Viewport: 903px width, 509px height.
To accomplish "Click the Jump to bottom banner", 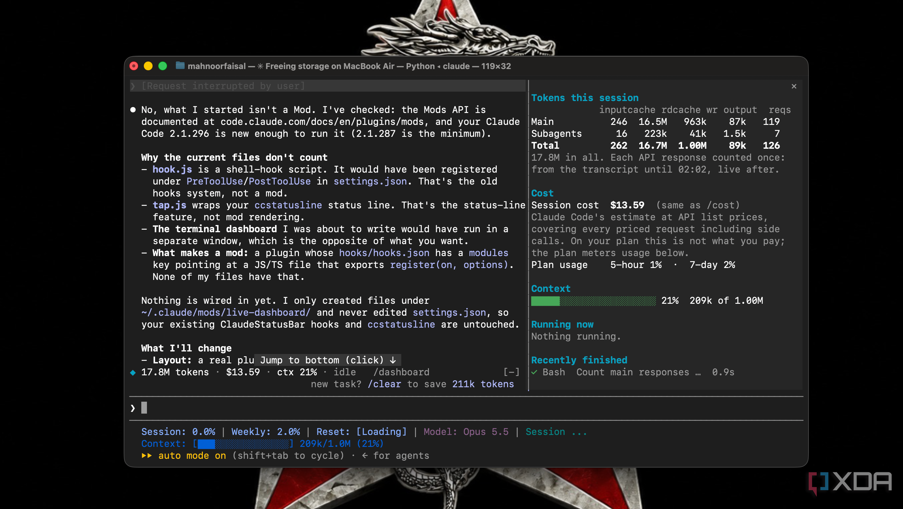I will (328, 360).
